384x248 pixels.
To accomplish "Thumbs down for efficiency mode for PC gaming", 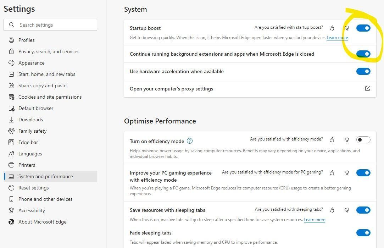I will (x=346, y=173).
